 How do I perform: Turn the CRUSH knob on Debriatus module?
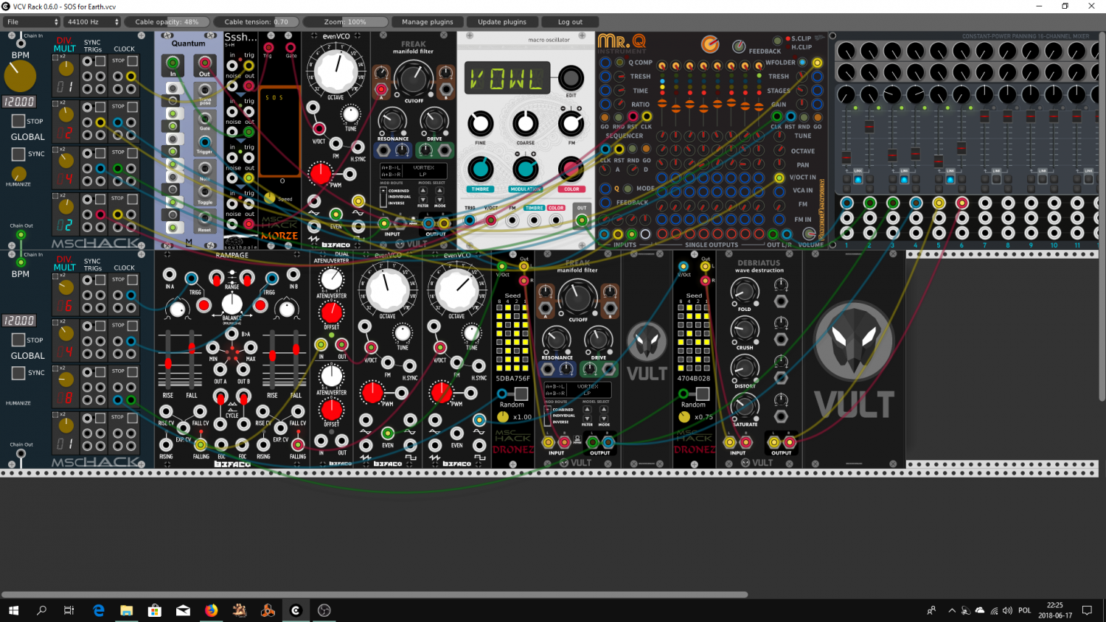pyautogui.click(x=744, y=329)
